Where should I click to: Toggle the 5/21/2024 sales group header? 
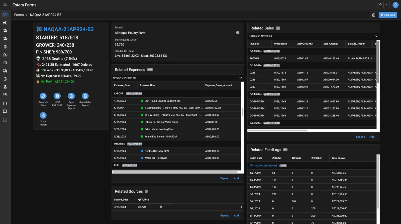(x=312, y=51)
